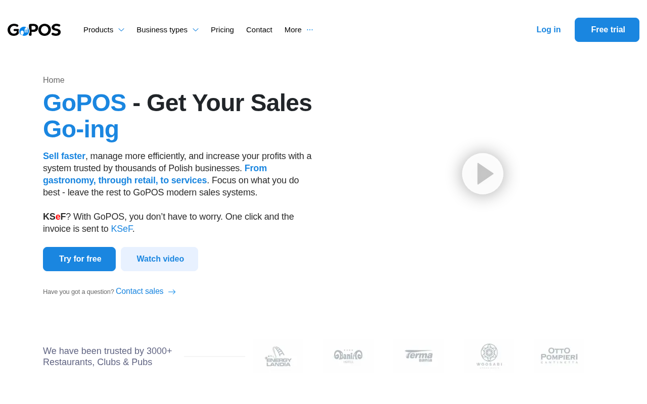Click the Otto Pompieri logo

[x=559, y=357]
